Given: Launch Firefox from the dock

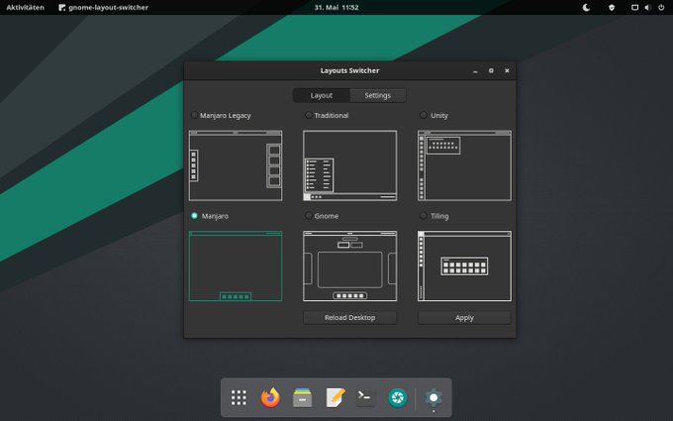Looking at the screenshot, I should (270, 397).
